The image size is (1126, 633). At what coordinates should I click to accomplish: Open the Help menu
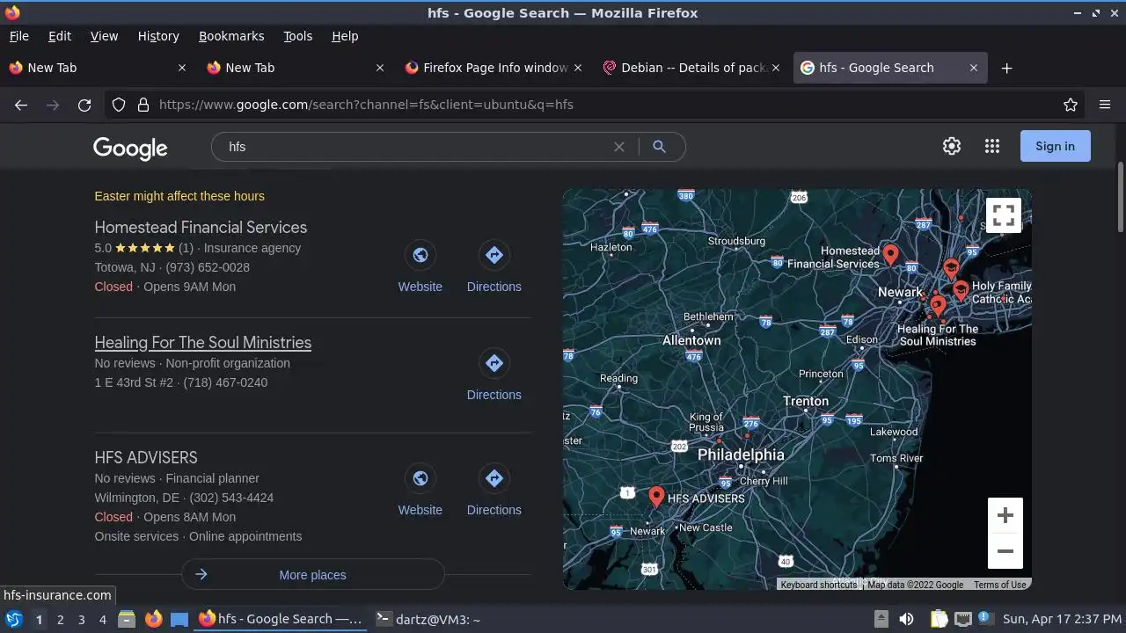coord(345,36)
